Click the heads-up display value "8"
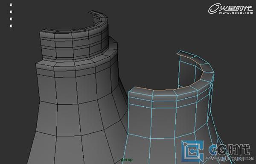 [x=11, y=5]
